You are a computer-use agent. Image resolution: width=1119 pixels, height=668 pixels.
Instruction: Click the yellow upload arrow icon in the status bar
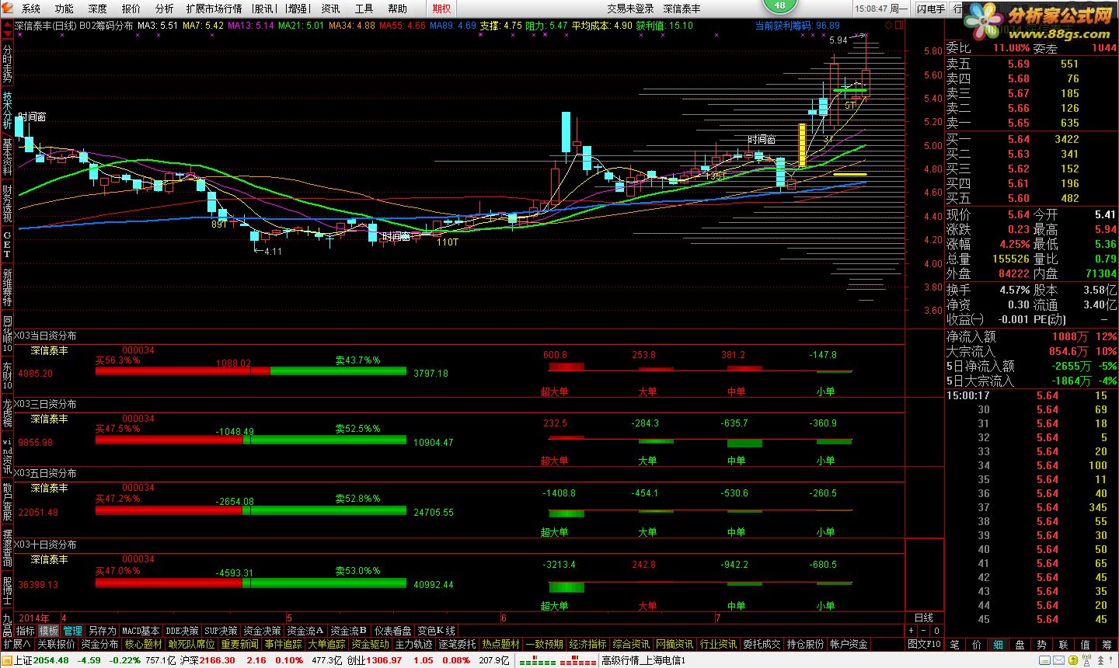pos(1073,660)
